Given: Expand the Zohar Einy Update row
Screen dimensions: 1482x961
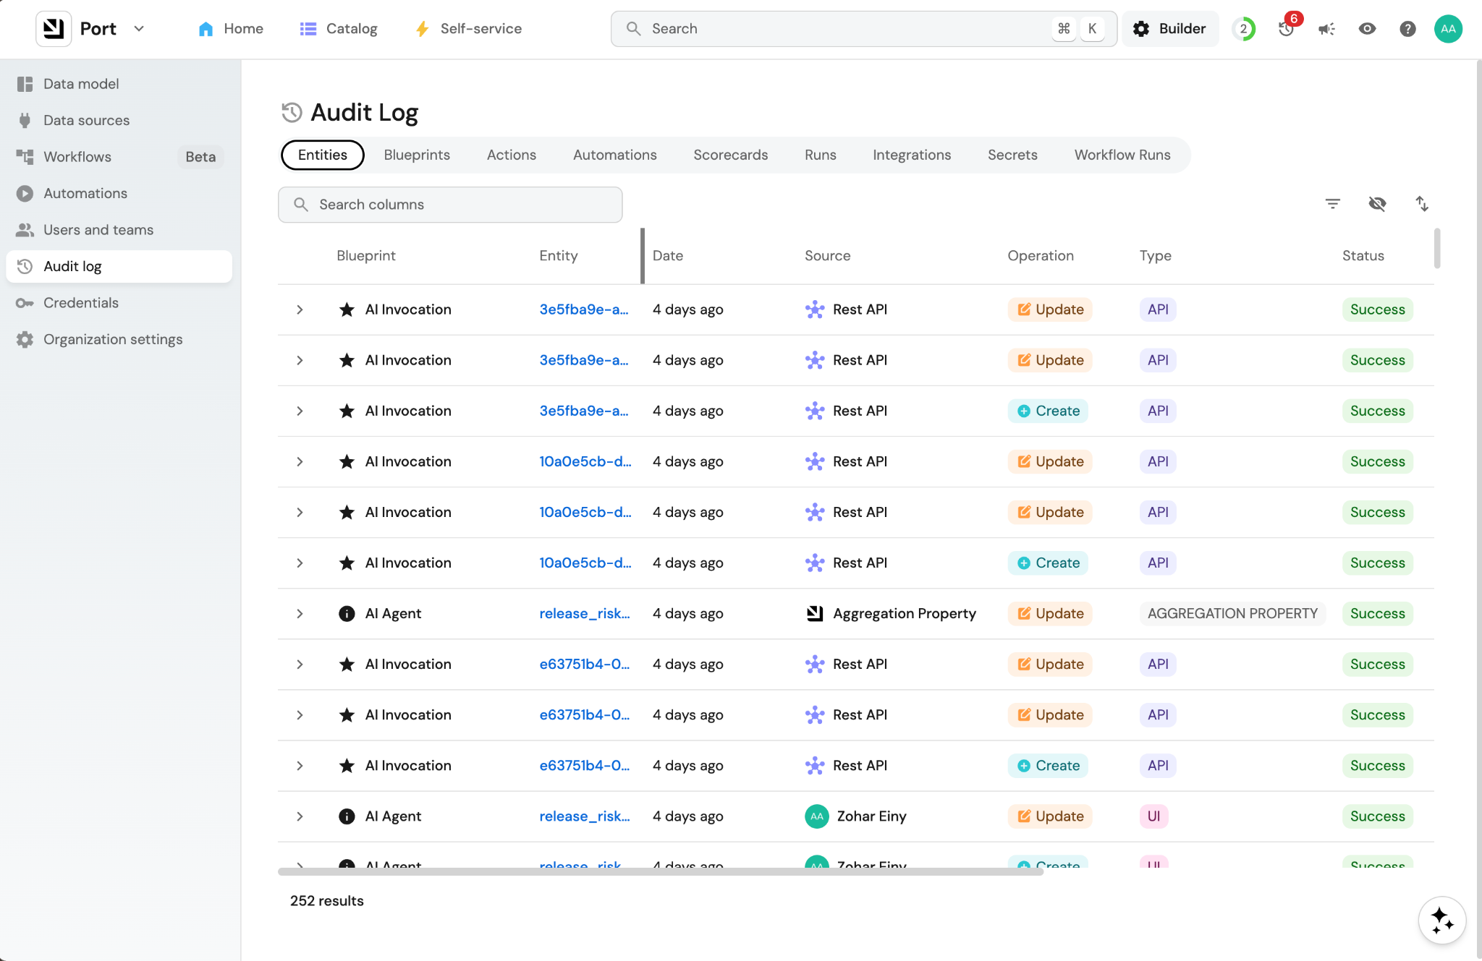Looking at the screenshot, I should 300,816.
